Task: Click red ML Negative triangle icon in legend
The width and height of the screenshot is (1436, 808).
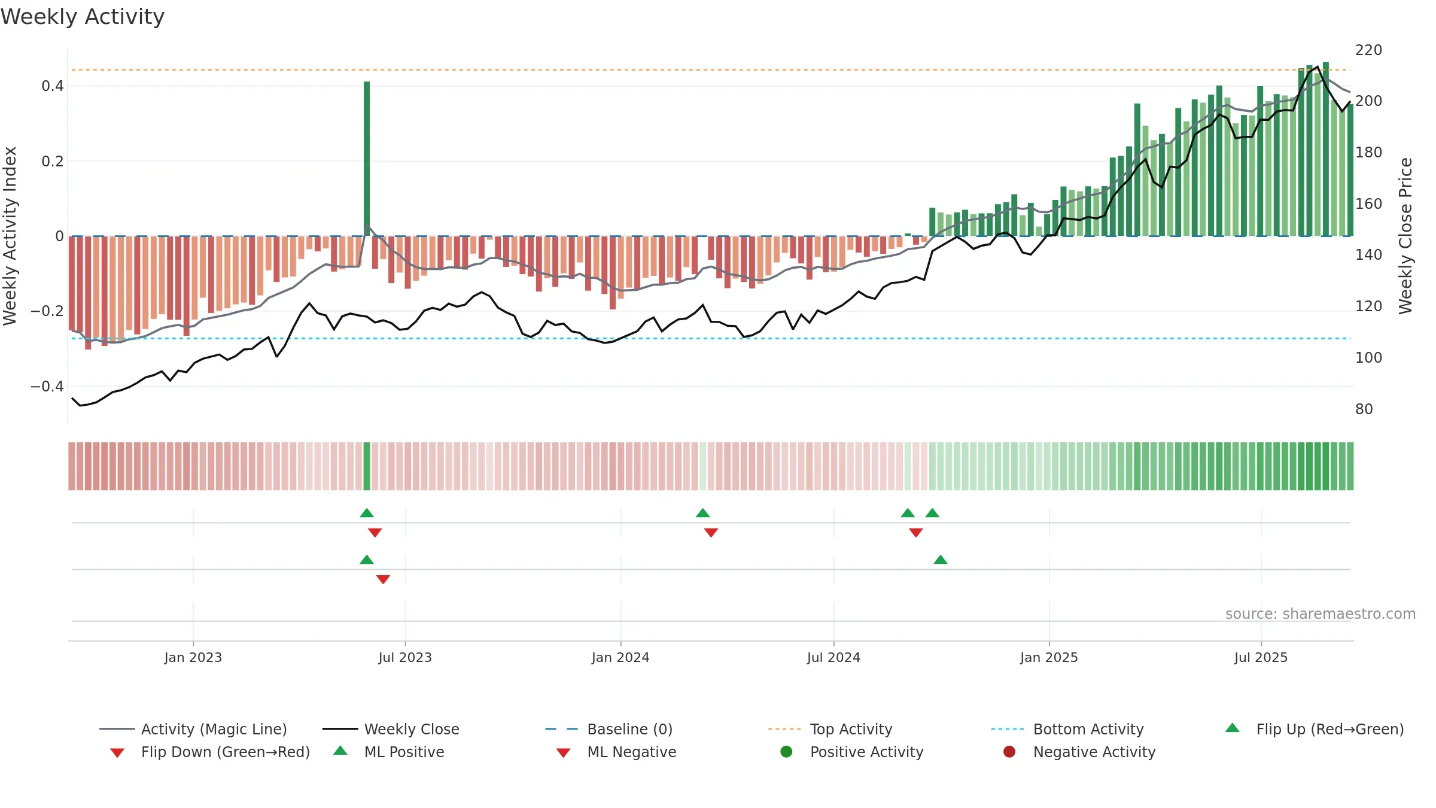Action: click(563, 752)
